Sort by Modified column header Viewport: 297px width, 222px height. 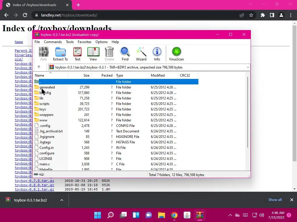(x=163, y=75)
